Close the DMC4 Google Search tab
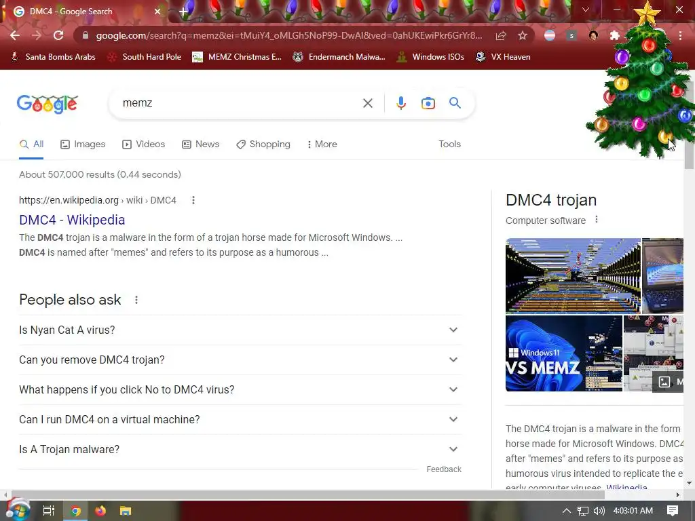The width and height of the screenshot is (695, 521). [157, 12]
